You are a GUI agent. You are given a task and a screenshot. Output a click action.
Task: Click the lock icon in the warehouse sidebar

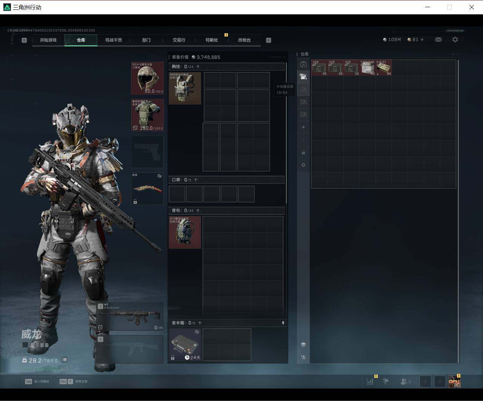303,152
